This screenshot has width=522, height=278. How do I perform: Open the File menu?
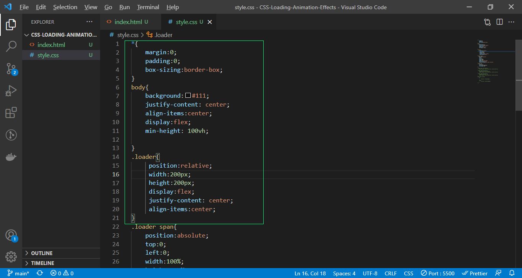tap(24, 7)
